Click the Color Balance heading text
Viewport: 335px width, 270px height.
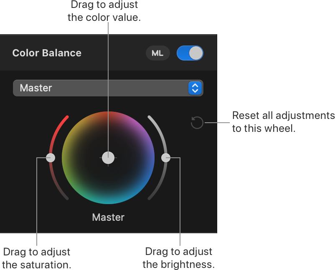[47, 53]
